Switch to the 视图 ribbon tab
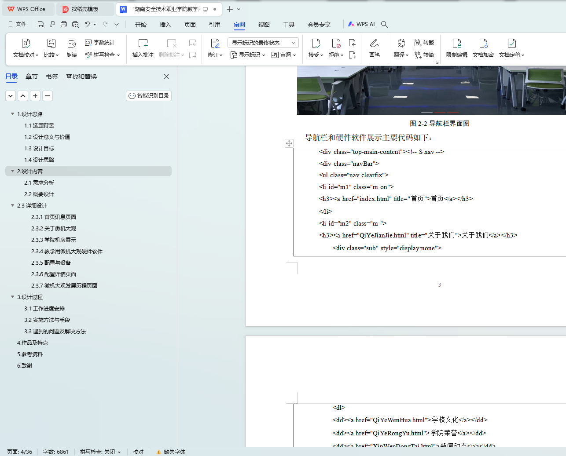Image resolution: width=566 pixels, height=456 pixels. 264,25
